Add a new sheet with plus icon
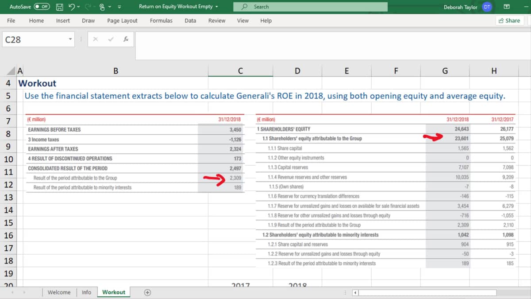Viewport: 531px width, 299px height. 147,292
